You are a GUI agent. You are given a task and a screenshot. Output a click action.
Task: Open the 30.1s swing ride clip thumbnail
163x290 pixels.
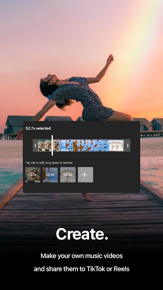(x=50, y=175)
